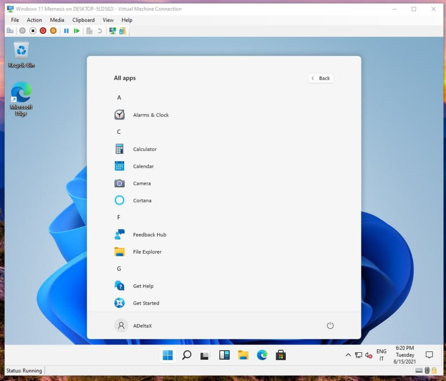This screenshot has width=446, height=381.
Task: Click the lock status bar icon
Action: click(x=434, y=370)
